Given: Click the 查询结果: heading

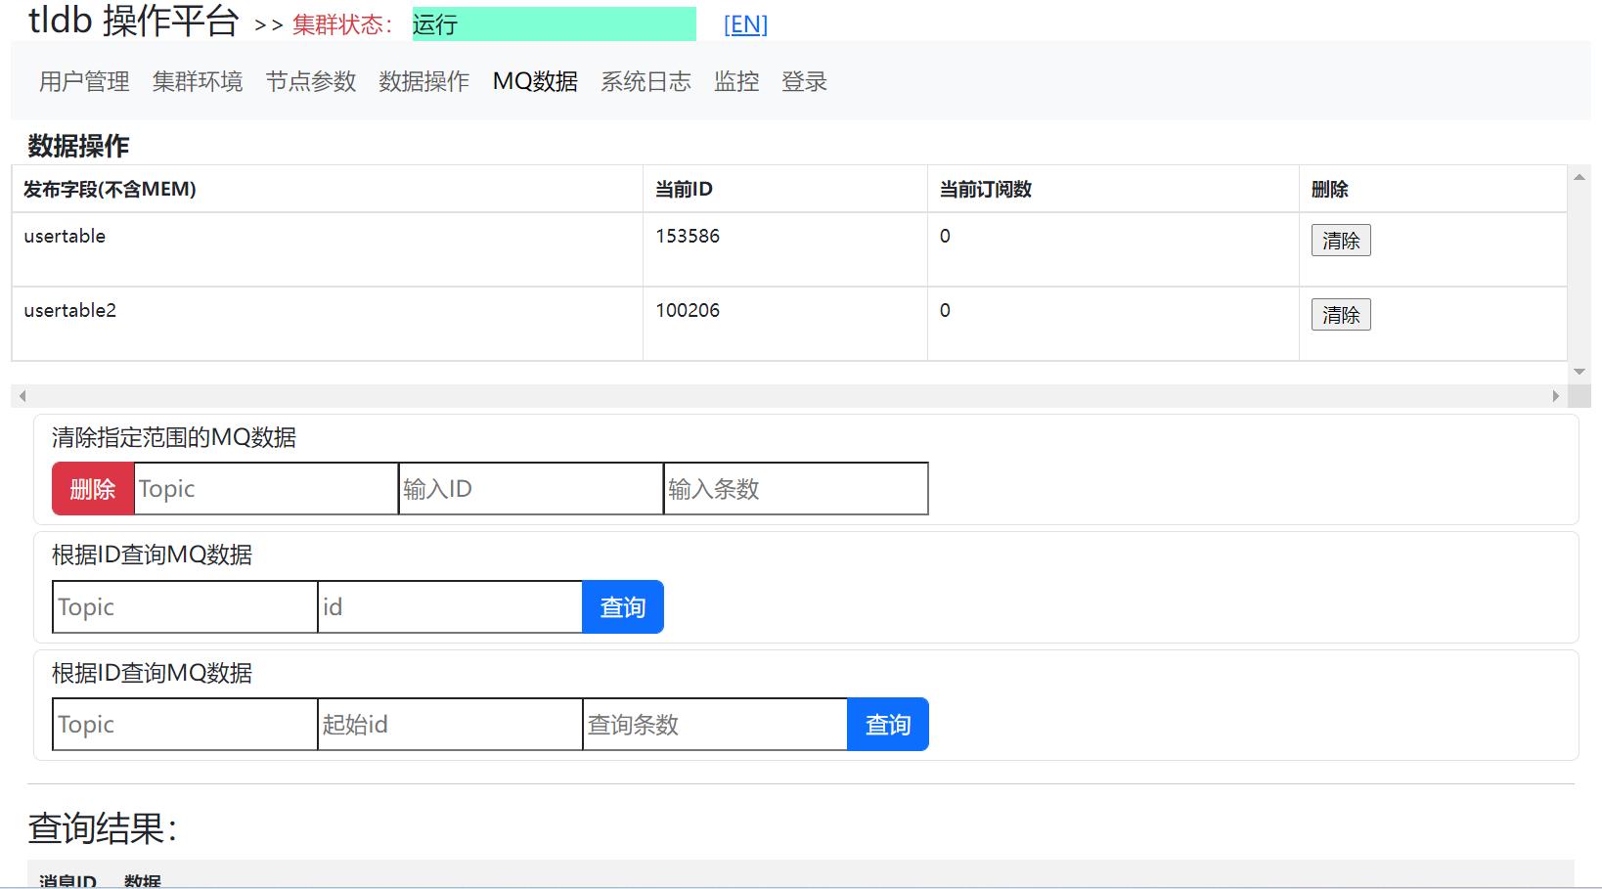Looking at the screenshot, I should click(x=103, y=828).
